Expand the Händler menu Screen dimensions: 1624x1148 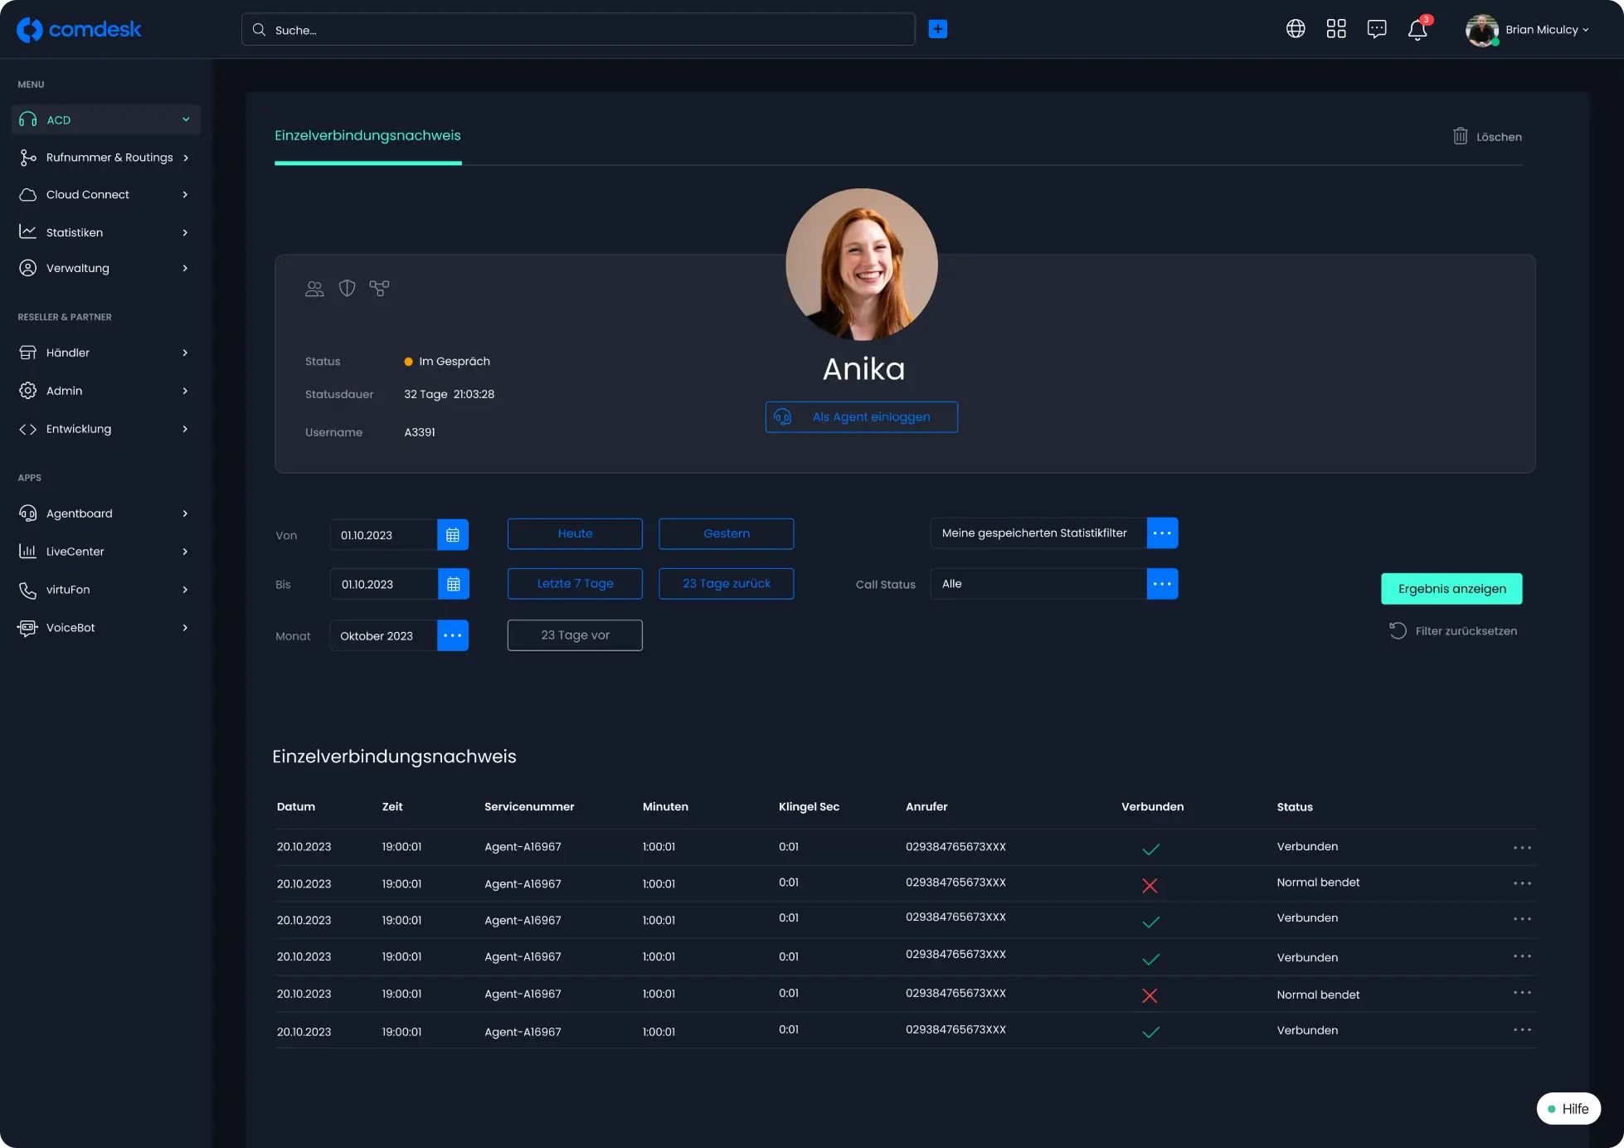[x=105, y=353]
